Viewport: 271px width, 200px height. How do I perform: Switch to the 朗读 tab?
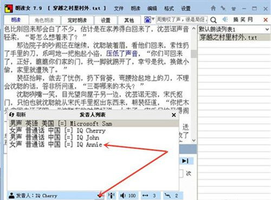click(x=16, y=20)
